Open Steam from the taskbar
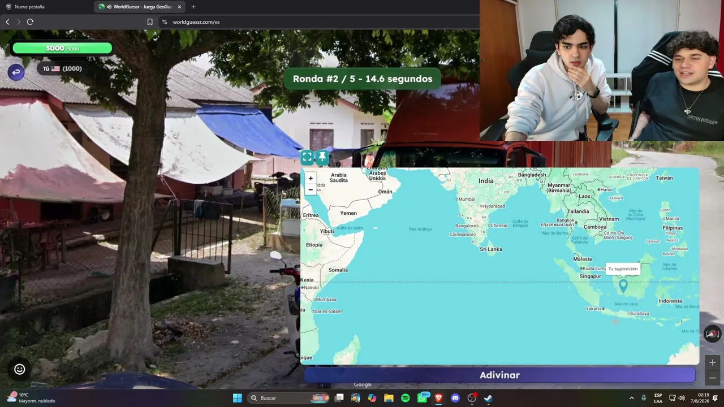This screenshot has height=407, width=724. 488,398
